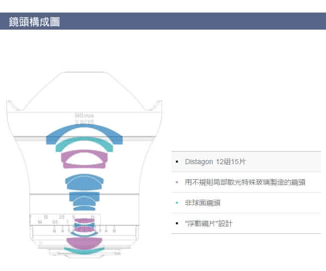Select the wide blue doublet in the middle
This screenshot has height=271, width=326.
[x=84, y=181]
